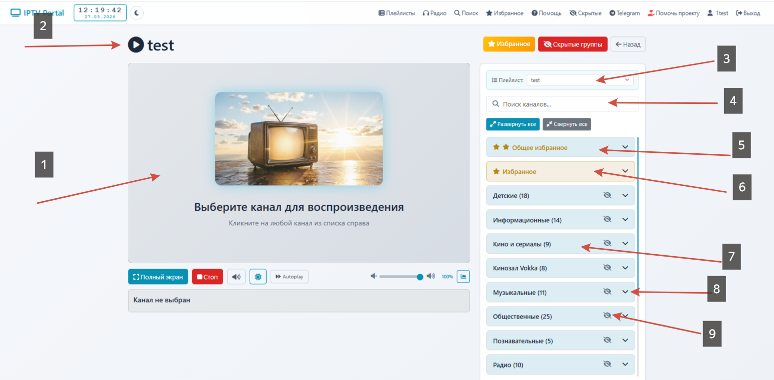Click the play icon beside test title
The width and height of the screenshot is (774, 380).
click(x=136, y=44)
